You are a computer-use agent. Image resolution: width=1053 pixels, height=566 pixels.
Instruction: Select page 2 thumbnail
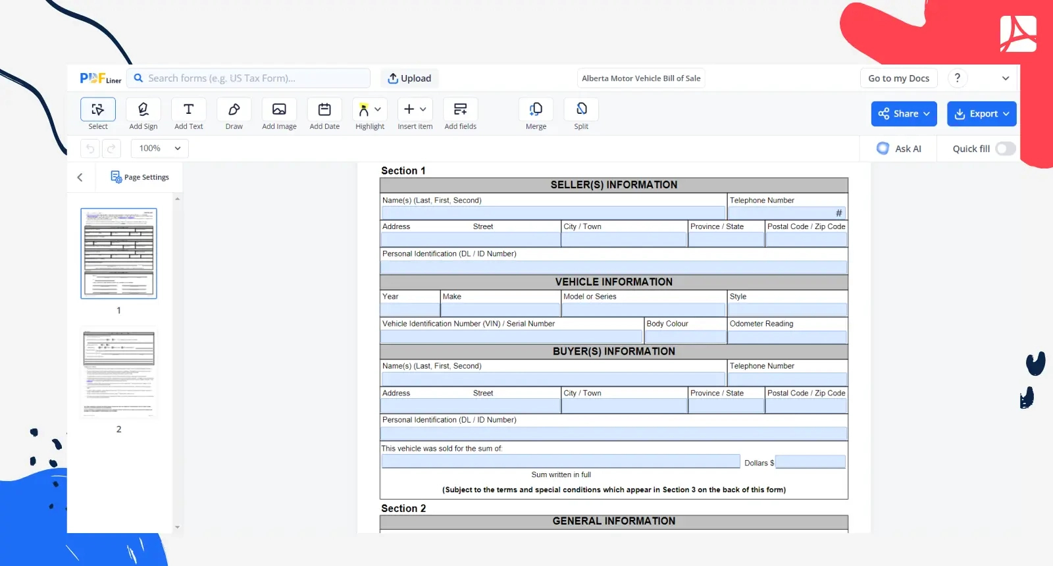pyautogui.click(x=118, y=373)
